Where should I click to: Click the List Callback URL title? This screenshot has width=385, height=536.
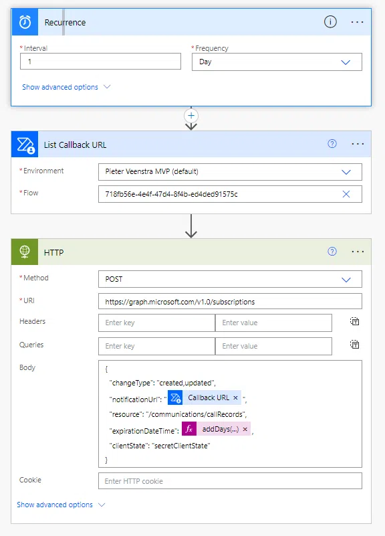tap(75, 145)
